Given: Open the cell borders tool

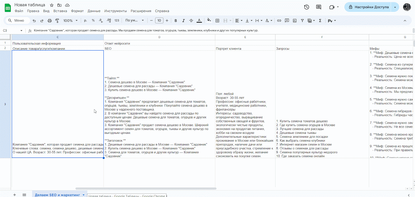Looking at the screenshot, I should [217, 20].
